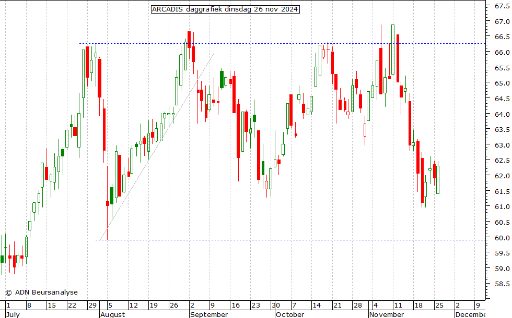Click date label 12 under August
Viewport: 512px width, 318px height.
tap(133, 305)
